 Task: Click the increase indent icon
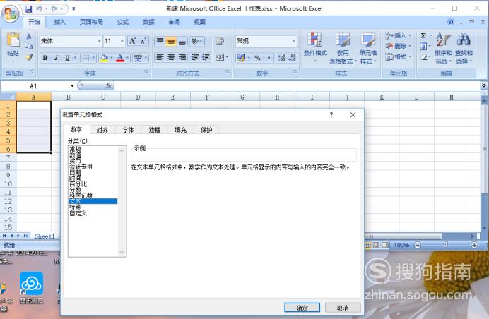tap(206, 58)
